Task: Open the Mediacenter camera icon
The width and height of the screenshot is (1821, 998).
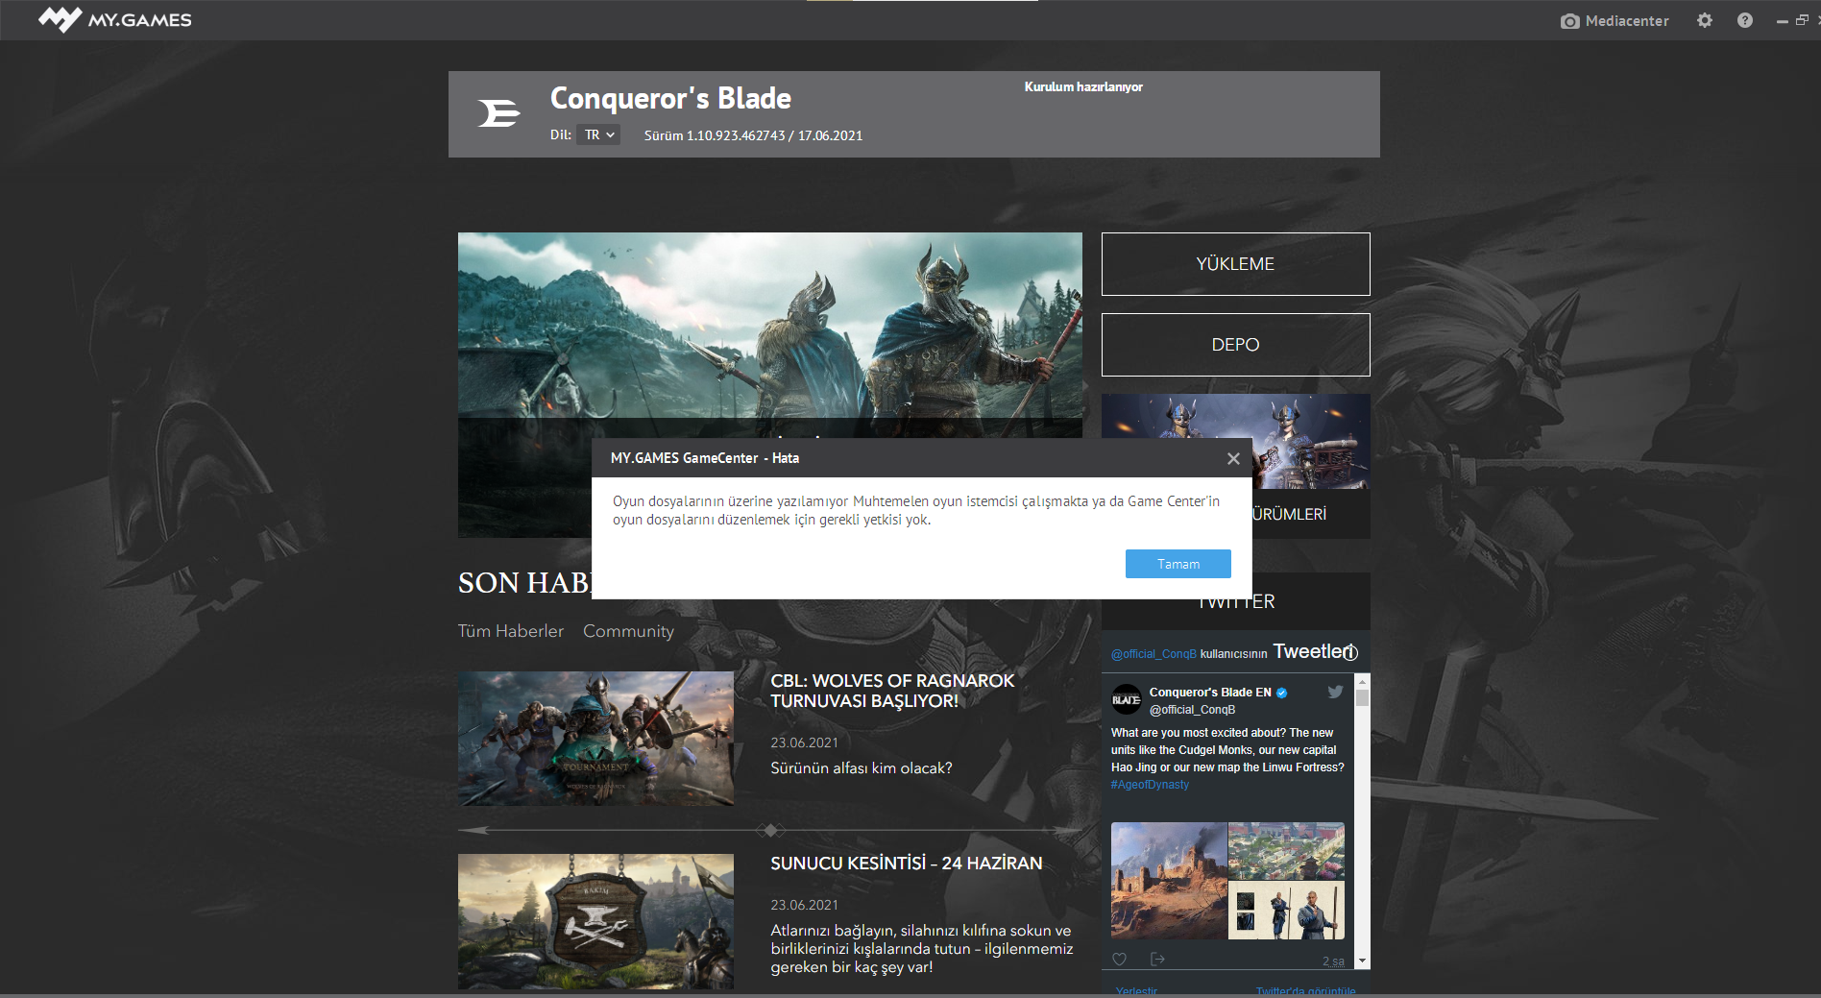Action: point(1569,20)
